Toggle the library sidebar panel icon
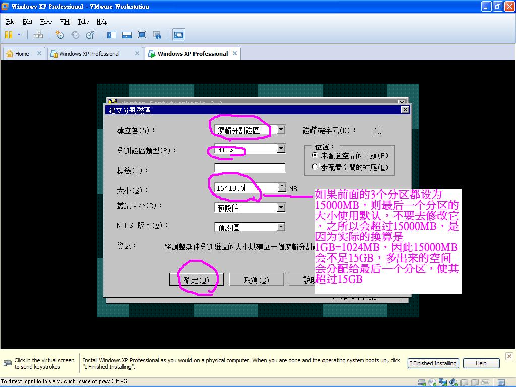516x387 pixels. (112, 35)
